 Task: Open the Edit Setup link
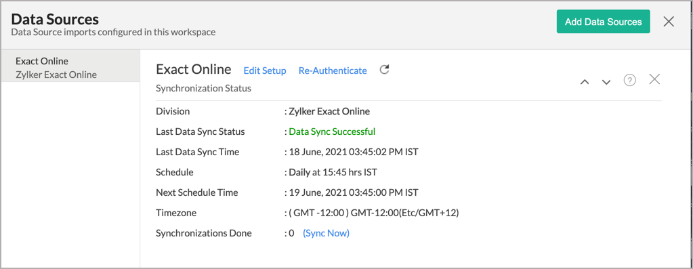(265, 70)
